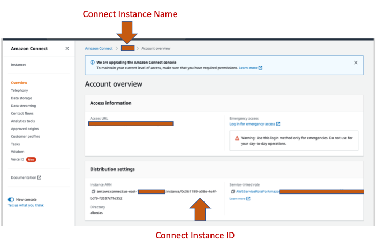Close the Amazon Connect sidebar panel
Viewport: 377px width, 248px height.
[67, 48]
